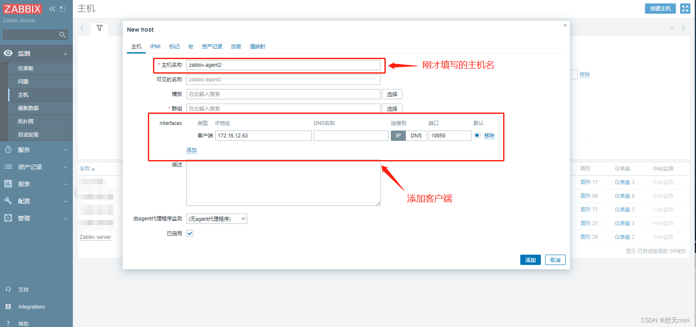
Task: Toggle the 已启用 enabled checkbox
Action: coord(190,233)
